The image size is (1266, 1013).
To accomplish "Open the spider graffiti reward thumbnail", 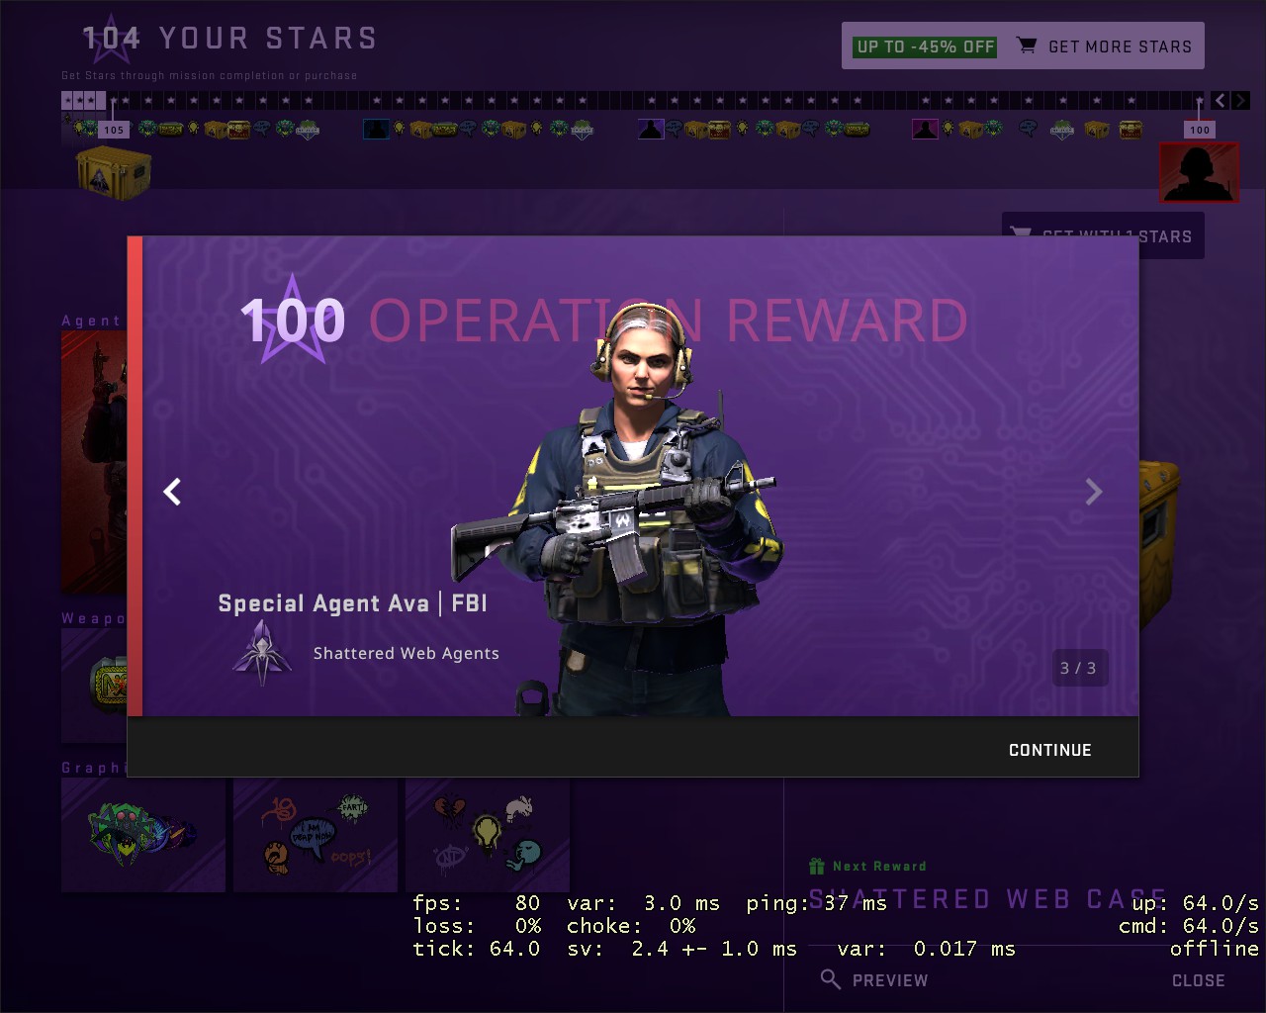I will tap(143, 835).
